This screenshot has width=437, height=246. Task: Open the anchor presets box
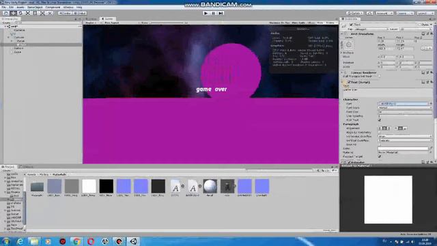349,44
